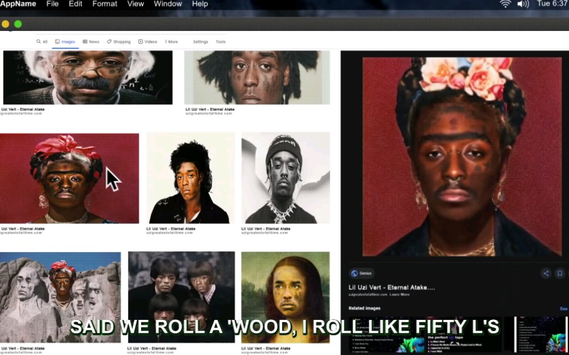Click the See link beside Related images
This screenshot has width=569, height=355.
click(564, 309)
